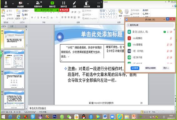Click the find participant search field
The height and width of the screenshot is (120, 177).
150,25
